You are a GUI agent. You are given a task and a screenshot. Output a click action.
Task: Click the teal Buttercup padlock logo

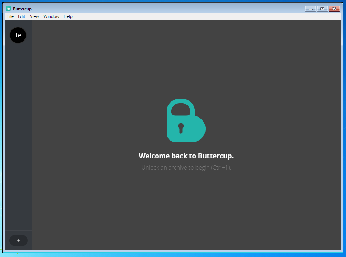pyautogui.click(x=186, y=120)
